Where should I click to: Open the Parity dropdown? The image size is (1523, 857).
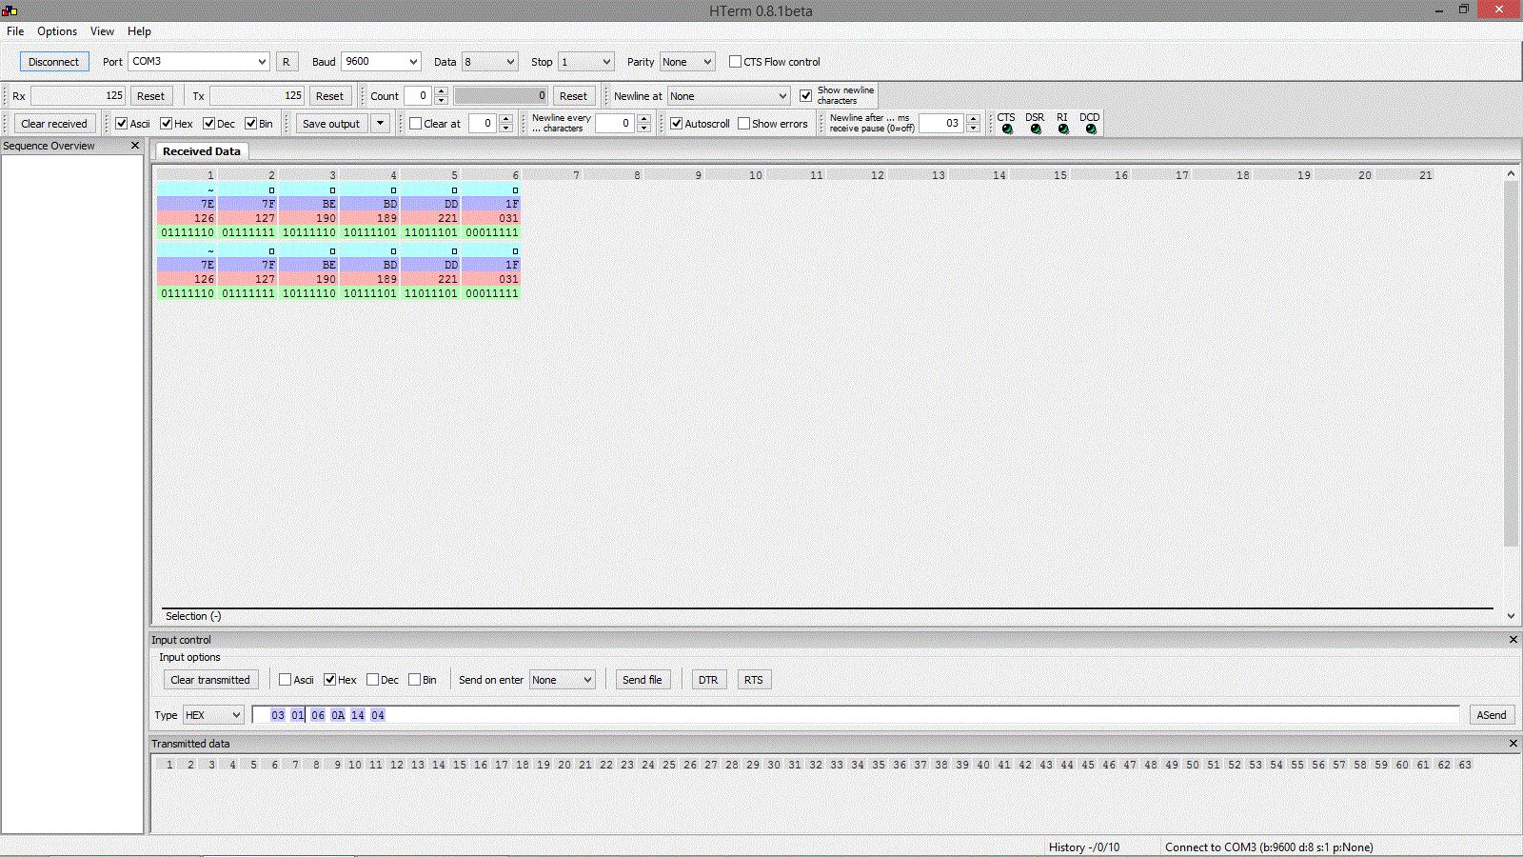click(x=686, y=62)
